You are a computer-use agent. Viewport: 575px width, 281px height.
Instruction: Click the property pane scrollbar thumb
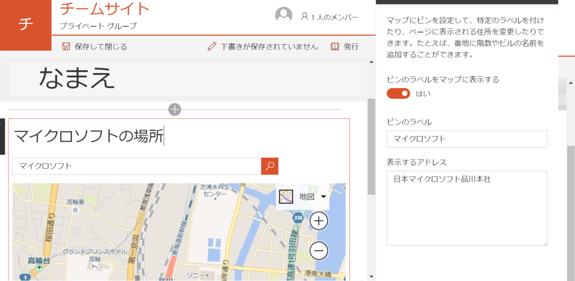(x=571, y=213)
